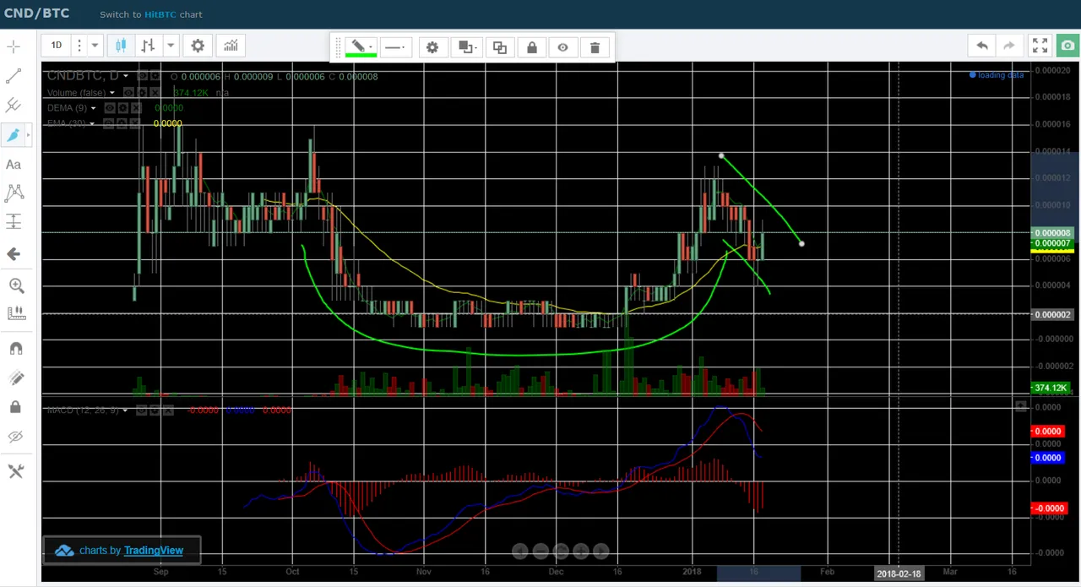
Task: Open the time interval dropdown arrow next to 1D
Action: click(x=95, y=46)
